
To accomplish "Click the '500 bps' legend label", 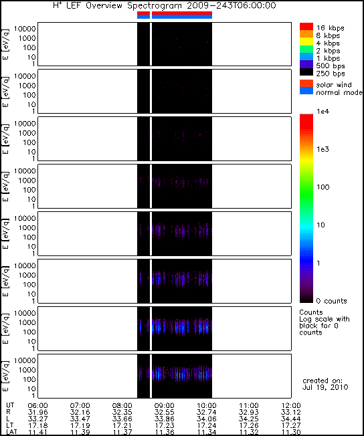I will pos(331,66).
